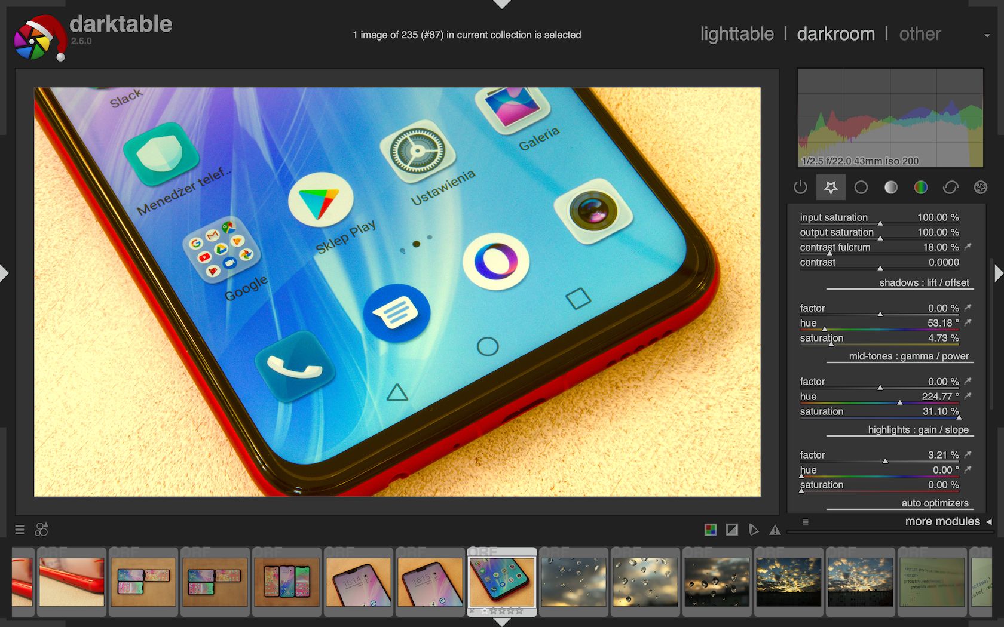Image resolution: width=1004 pixels, height=627 pixels.
Task: Activate the shadows factor color picker
Action: [x=968, y=308]
